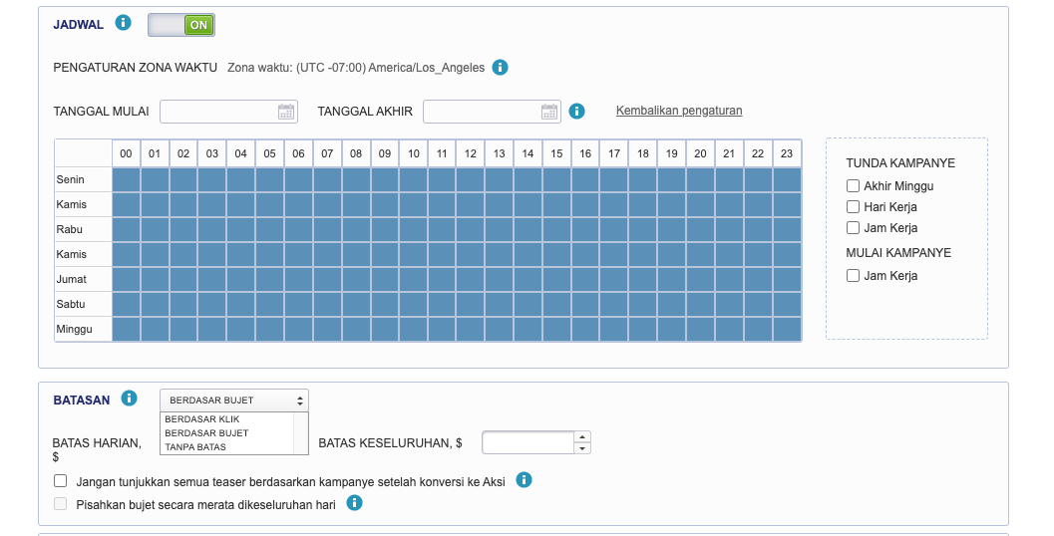Click the info icon beside the time zone setting
The height and width of the screenshot is (536, 1054).
pos(501,68)
